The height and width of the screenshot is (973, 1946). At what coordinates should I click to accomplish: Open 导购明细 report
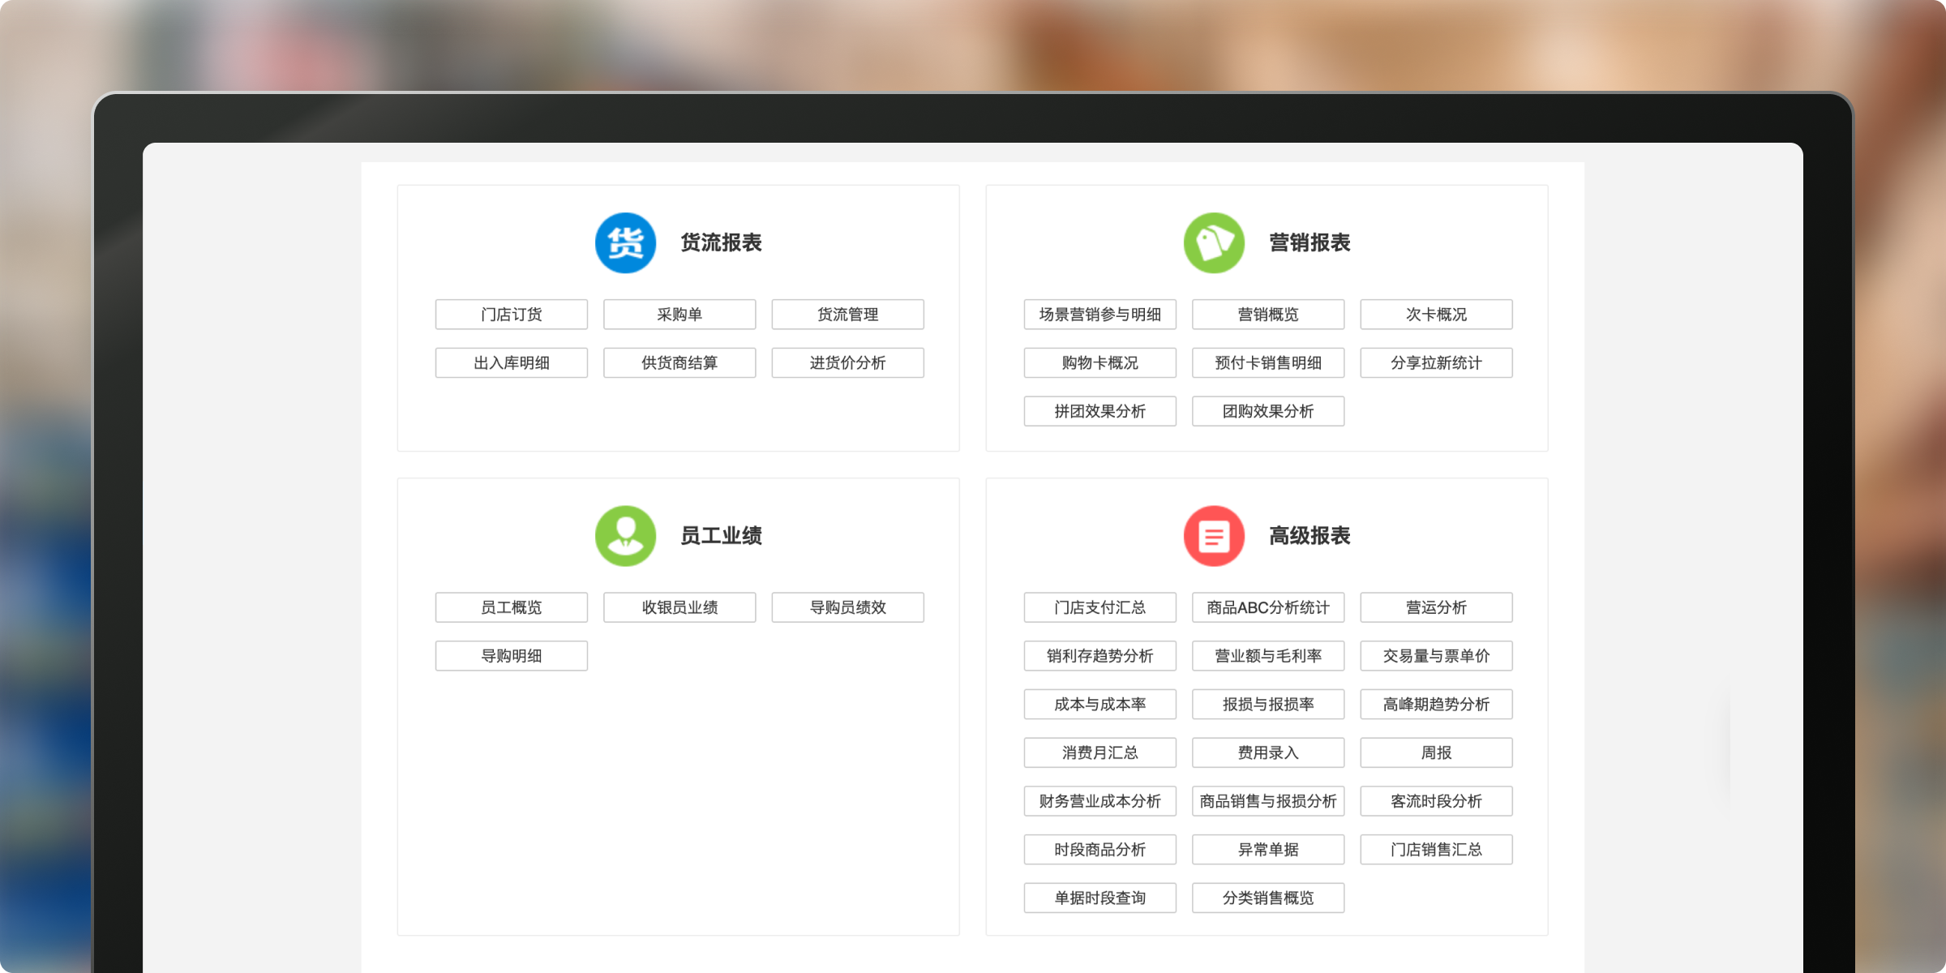(x=512, y=656)
